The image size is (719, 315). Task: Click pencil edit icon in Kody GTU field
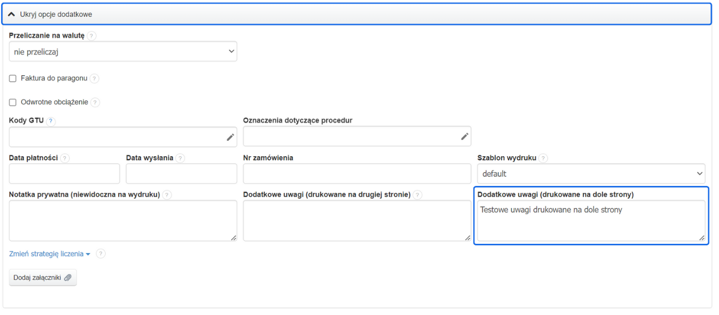tap(230, 137)
